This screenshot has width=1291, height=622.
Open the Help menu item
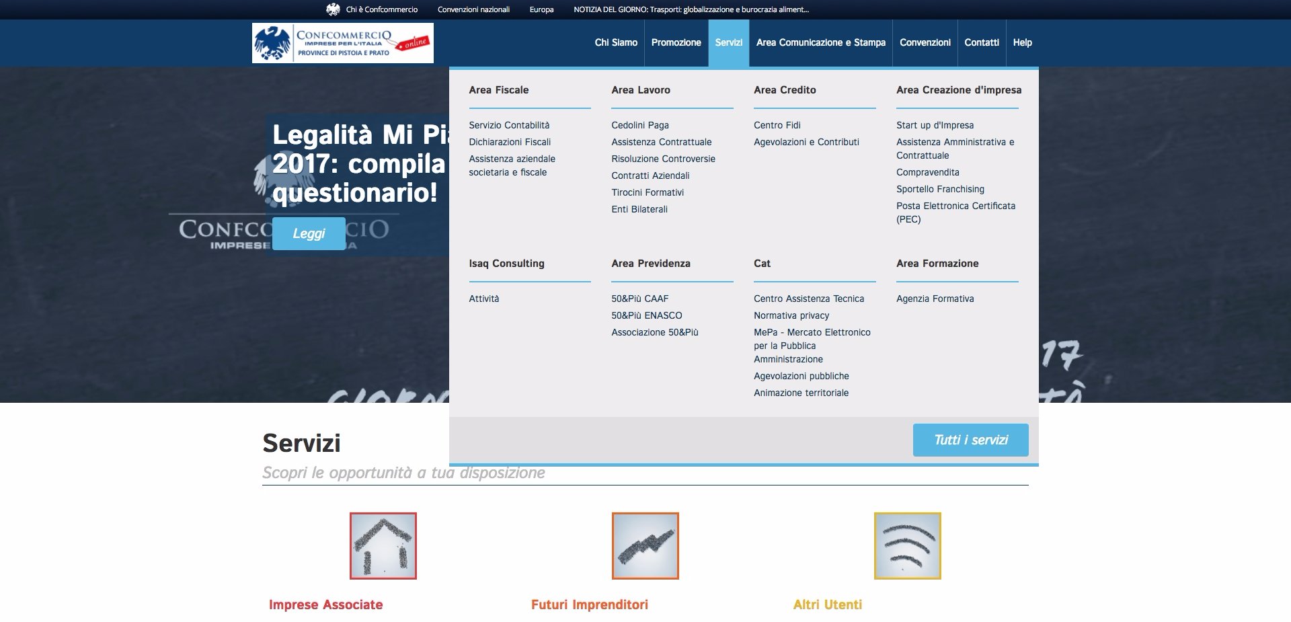pos(1023,42)
